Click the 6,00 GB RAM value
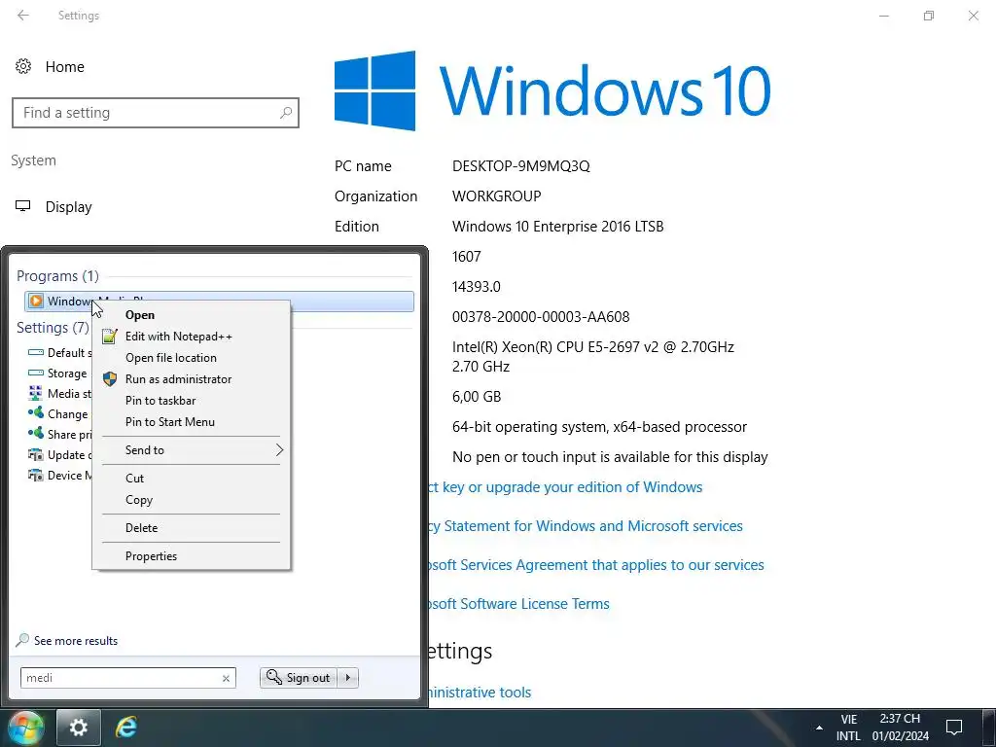 (x=477, y=397)
